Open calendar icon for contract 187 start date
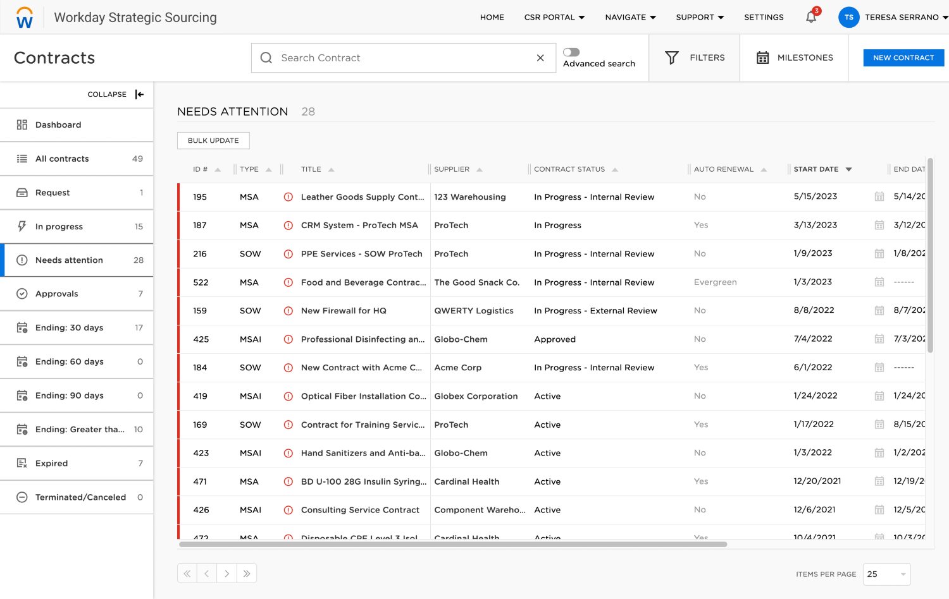949x599 pixels. (879, 225)
